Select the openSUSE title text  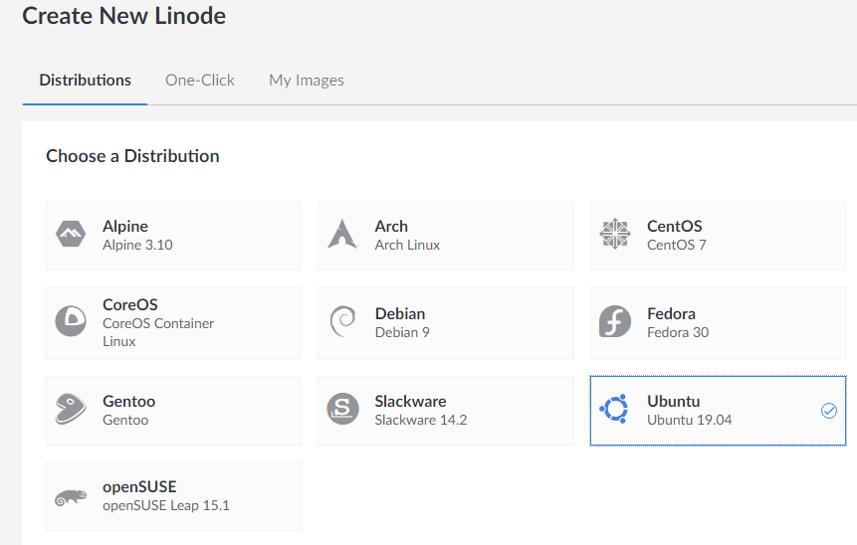139,486
